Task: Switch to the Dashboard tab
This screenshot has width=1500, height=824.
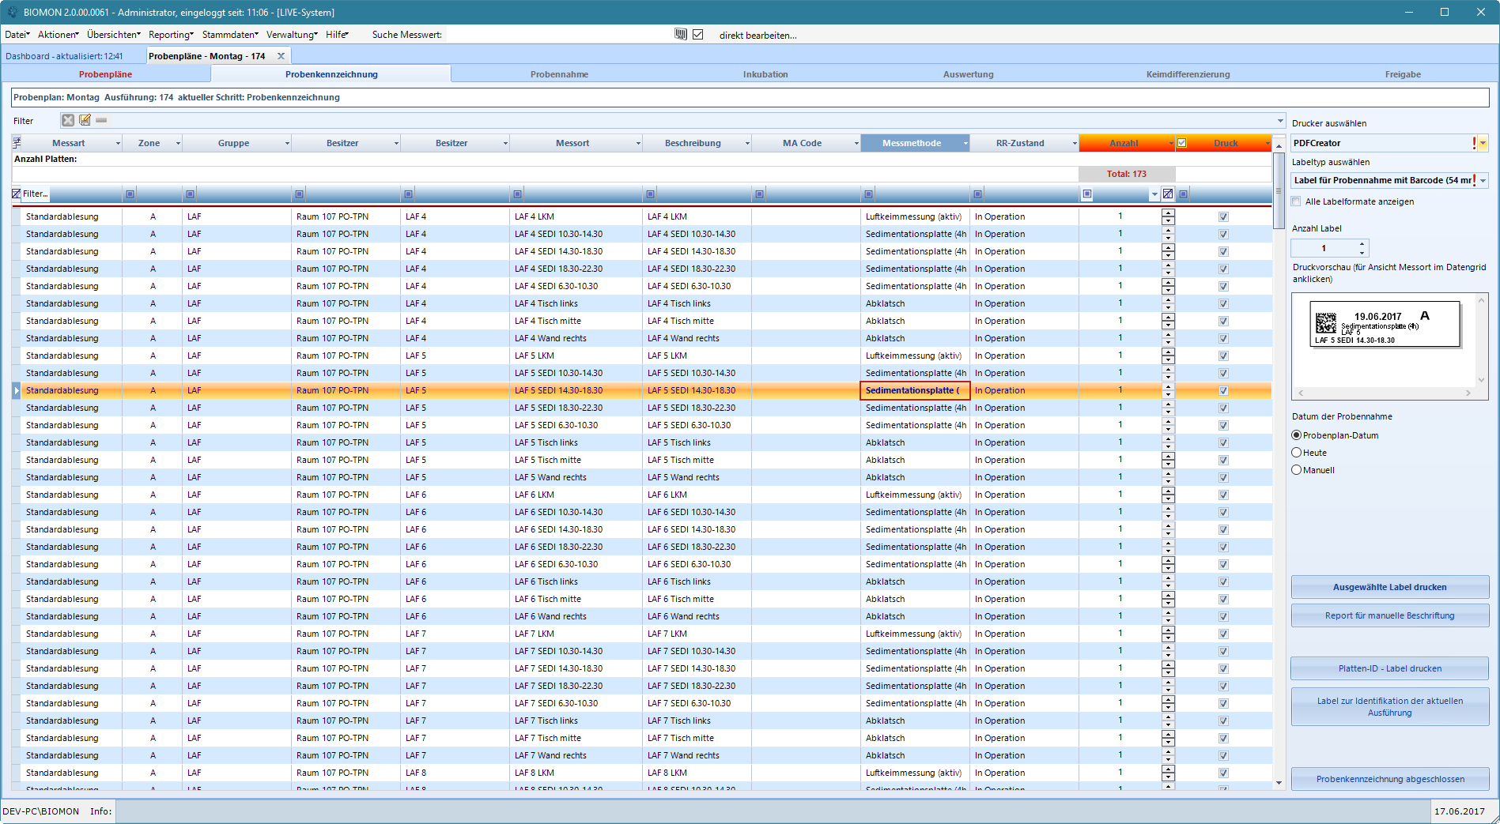Action: (x=64, y=56)
